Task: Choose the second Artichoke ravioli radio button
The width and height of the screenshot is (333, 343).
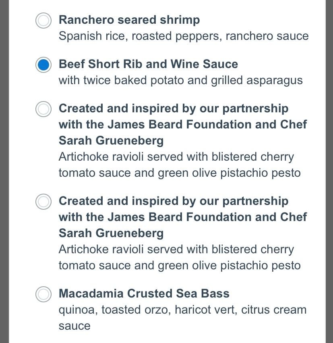Action: click(43, 202)
